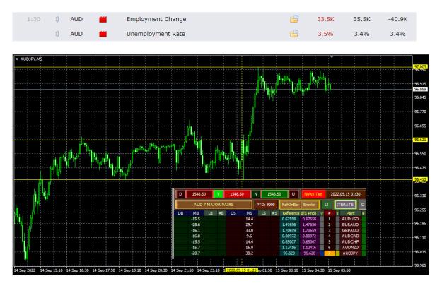Select the forecast value 35.5K

point(361,19)
